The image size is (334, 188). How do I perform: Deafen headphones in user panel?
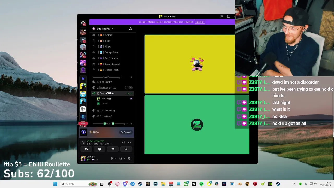121,158
